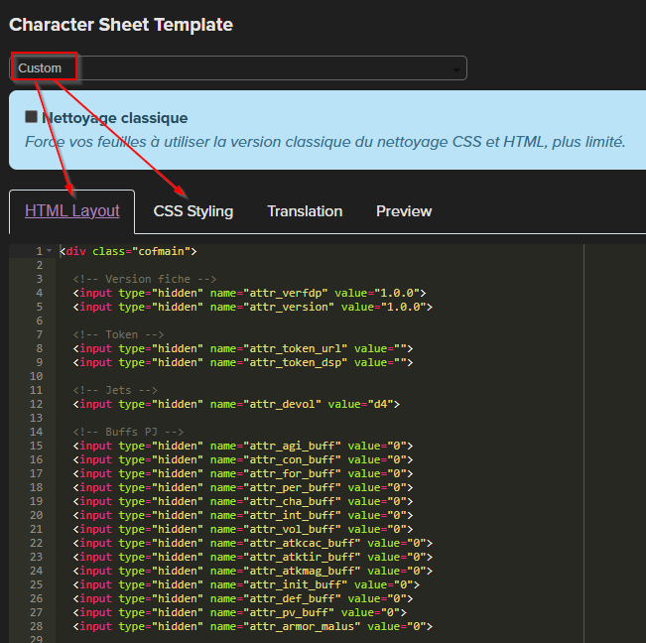This screenshot has width=646, height=643.
Task: Click line number 12 in the gutter
Action: click(x=37, y=404)
